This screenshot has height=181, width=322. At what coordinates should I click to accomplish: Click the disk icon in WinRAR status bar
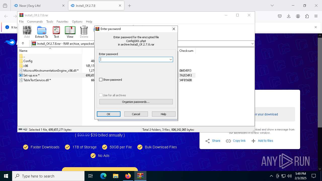point(20,129)
